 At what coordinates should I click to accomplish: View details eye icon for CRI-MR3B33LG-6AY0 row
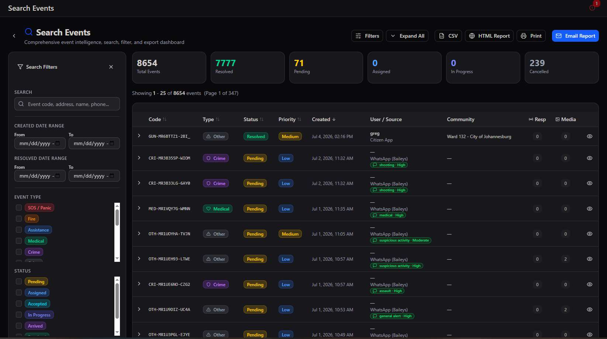[x=590, y=183]
